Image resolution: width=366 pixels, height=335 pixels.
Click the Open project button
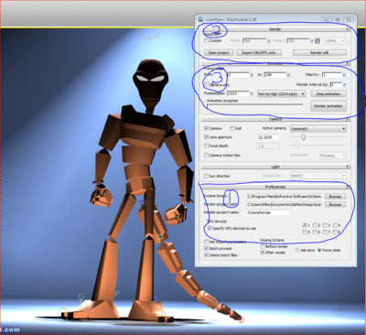click(219, 53)
